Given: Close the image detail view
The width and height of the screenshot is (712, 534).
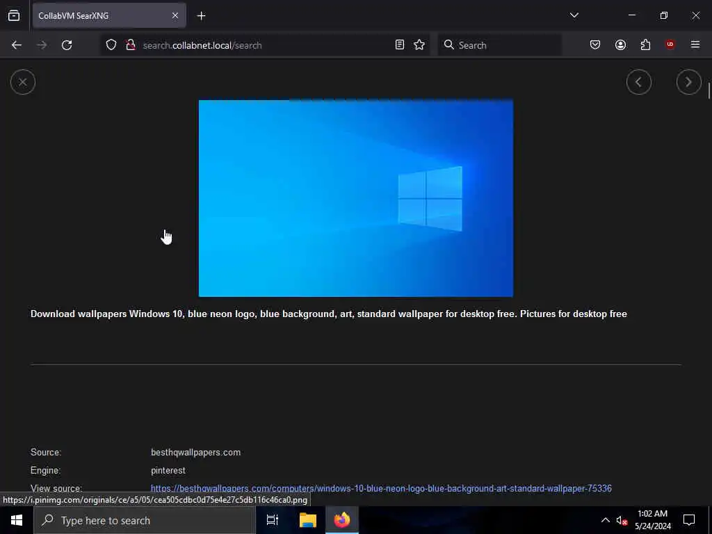Looking at the screenshot, I should [x=23, y=82].
